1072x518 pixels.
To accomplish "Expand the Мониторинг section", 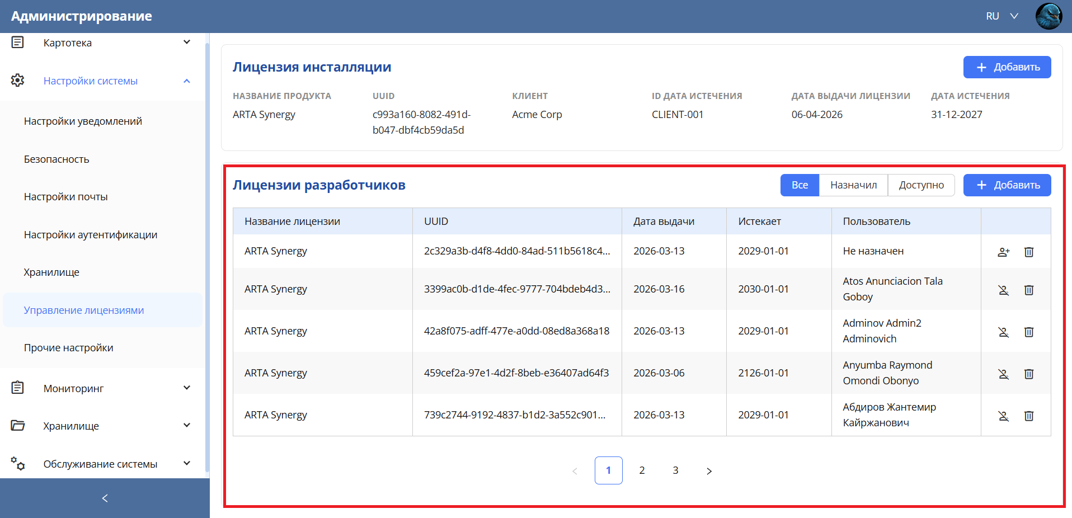I will (186, 388).
